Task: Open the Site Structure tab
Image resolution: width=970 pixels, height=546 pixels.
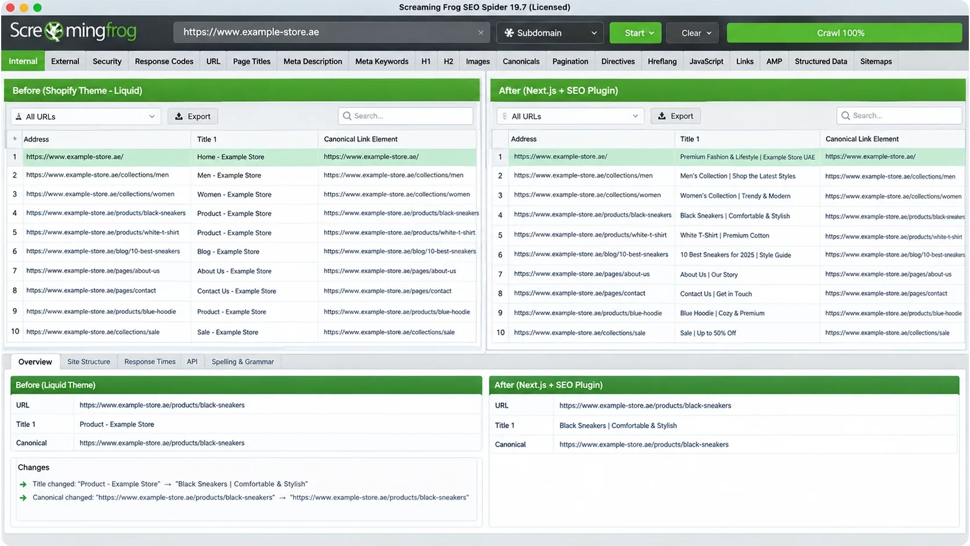Action: [89, 361]
